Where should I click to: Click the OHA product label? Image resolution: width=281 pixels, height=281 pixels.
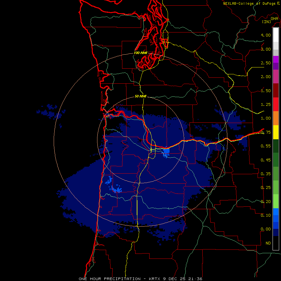coord(274,18)
